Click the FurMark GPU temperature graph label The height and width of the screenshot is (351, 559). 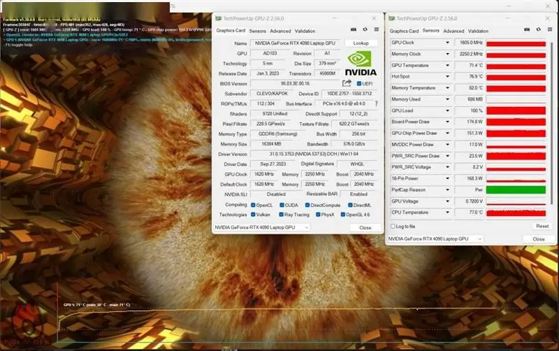click(x=96, y=305)
